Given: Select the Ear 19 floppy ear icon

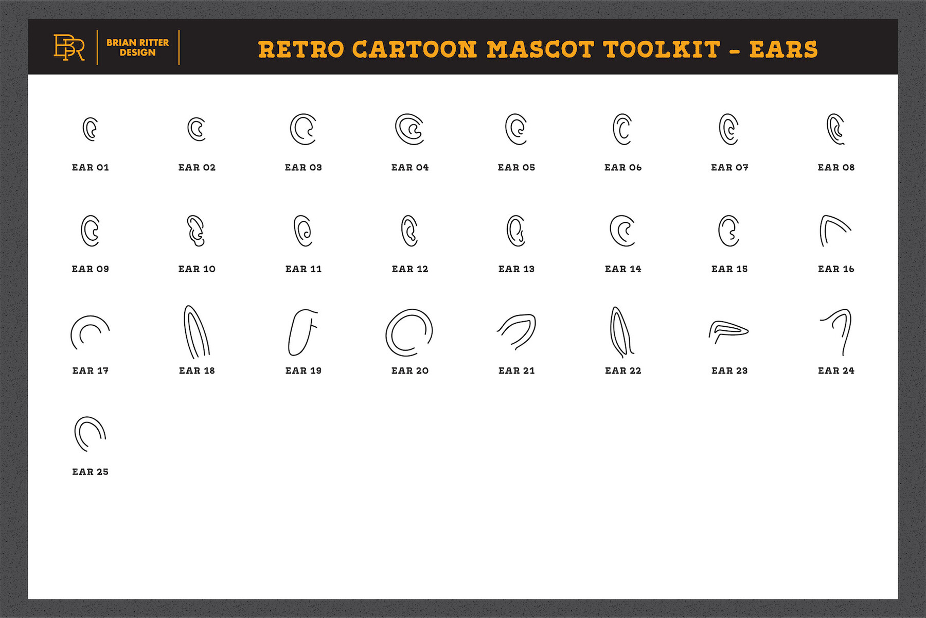Looking at the screenshot, I should (x=303, y=332).
